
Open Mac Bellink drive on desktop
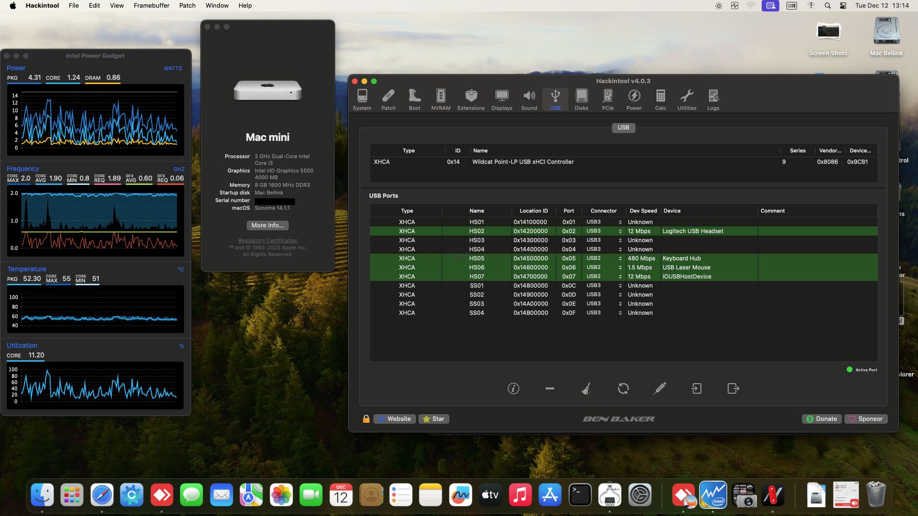(x=886, y=37)
